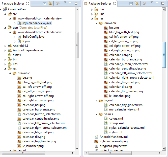Click my_calendar_view.xml file icon
Image resolution: width=168 pixels, height=157 pixels.
click(106, 109)
